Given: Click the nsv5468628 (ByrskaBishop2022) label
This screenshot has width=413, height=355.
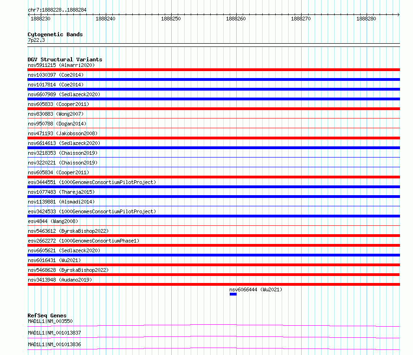Looking at the screenshot, I should click(x=68, y=270).
